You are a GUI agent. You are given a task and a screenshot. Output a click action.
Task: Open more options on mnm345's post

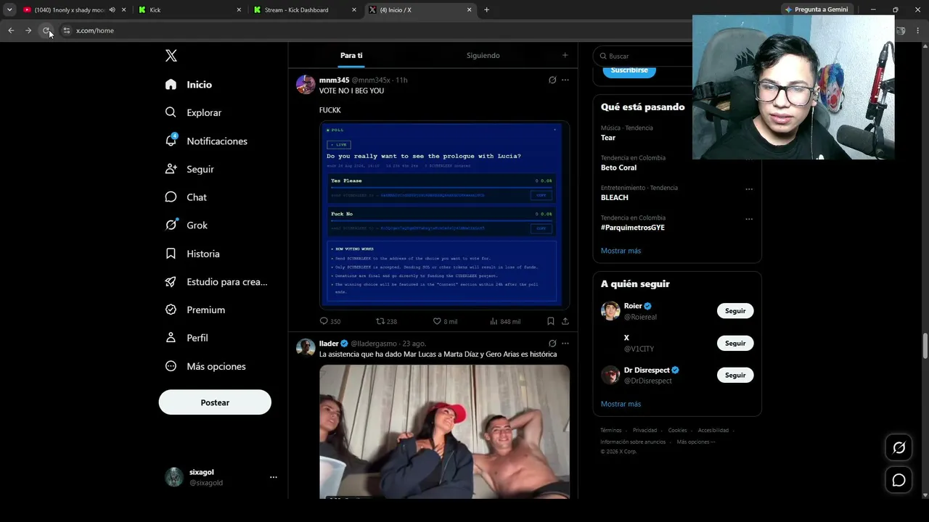(565, 80)
